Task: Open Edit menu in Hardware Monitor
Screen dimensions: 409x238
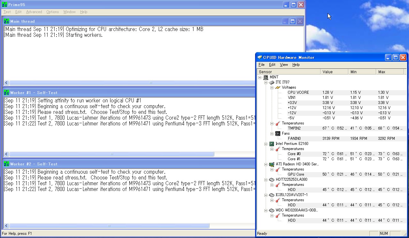Action: tap(272, 65)
